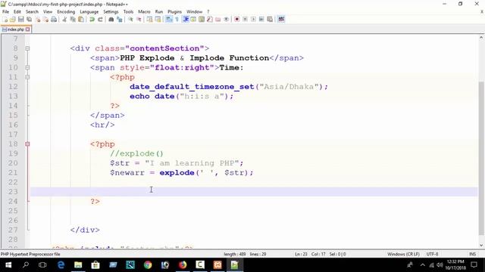
Task: Click the Close All toolbar icon
Action: pyautogui.click(x=45, y=20)
